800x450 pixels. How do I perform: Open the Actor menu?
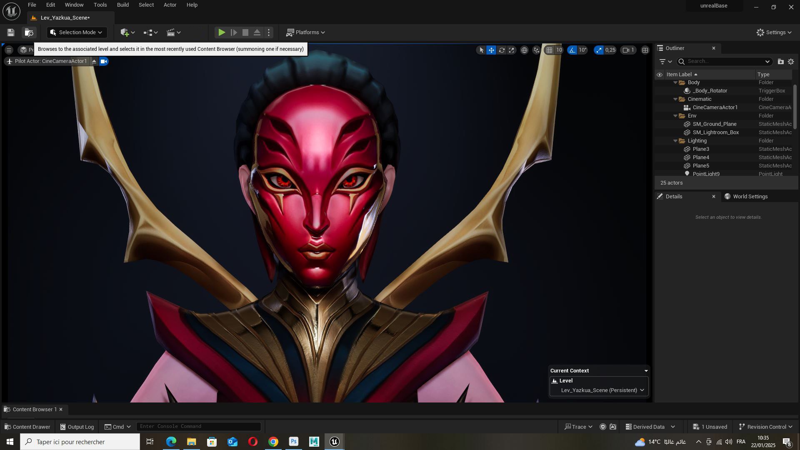(170, 5)
